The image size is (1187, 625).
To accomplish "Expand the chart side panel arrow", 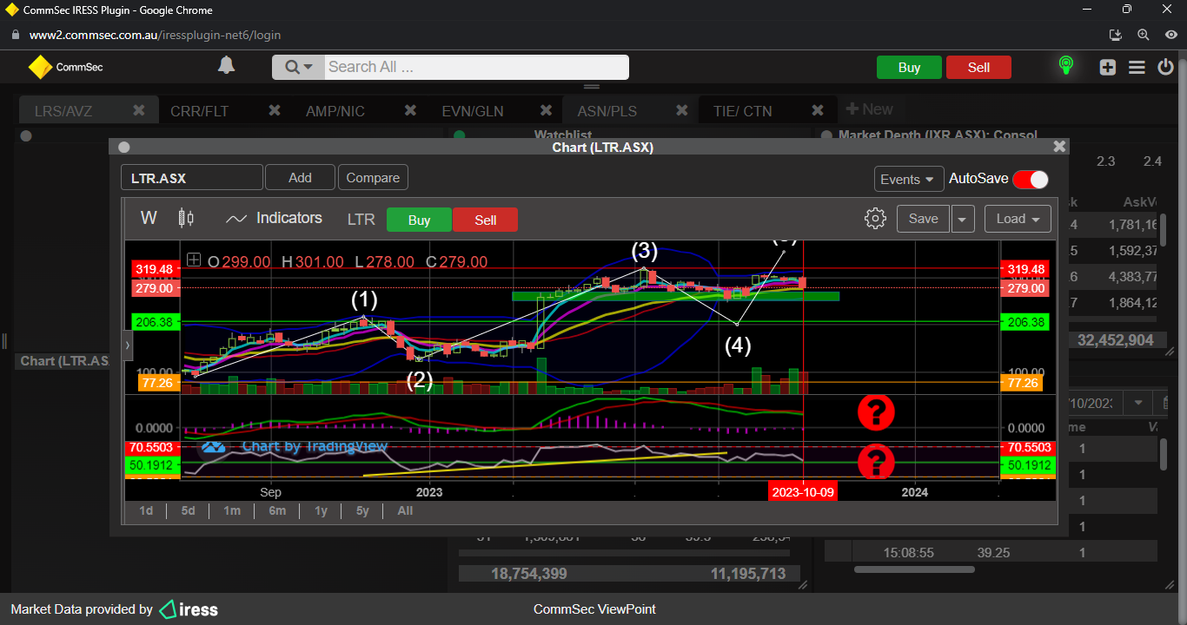I will (129, 345).
